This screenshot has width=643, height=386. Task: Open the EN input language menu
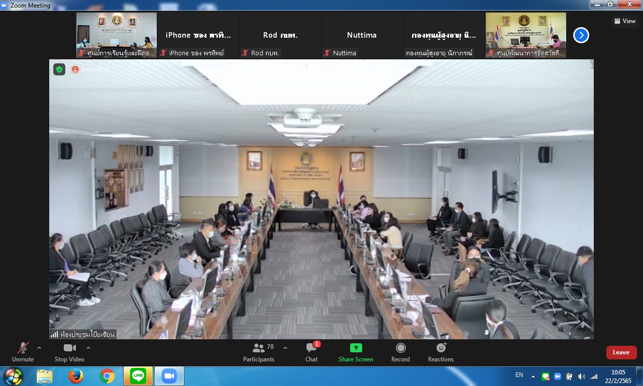(x=519, y=375)
